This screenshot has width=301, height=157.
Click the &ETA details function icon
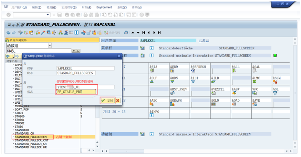152,70
